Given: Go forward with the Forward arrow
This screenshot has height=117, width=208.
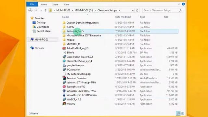Looking at the screenshot, I should (36, 10).
